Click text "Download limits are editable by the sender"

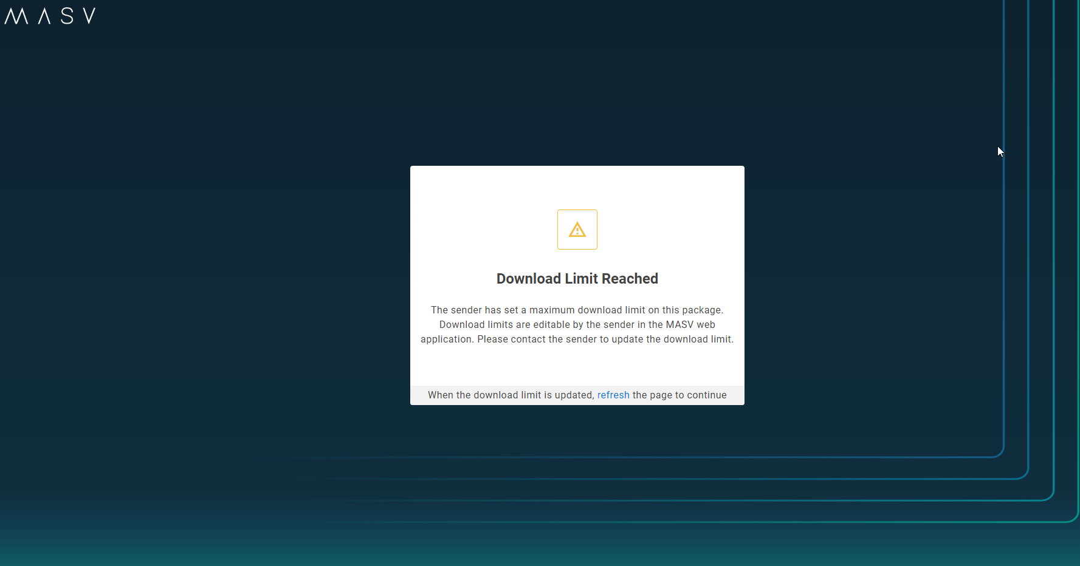coord(537,324)
